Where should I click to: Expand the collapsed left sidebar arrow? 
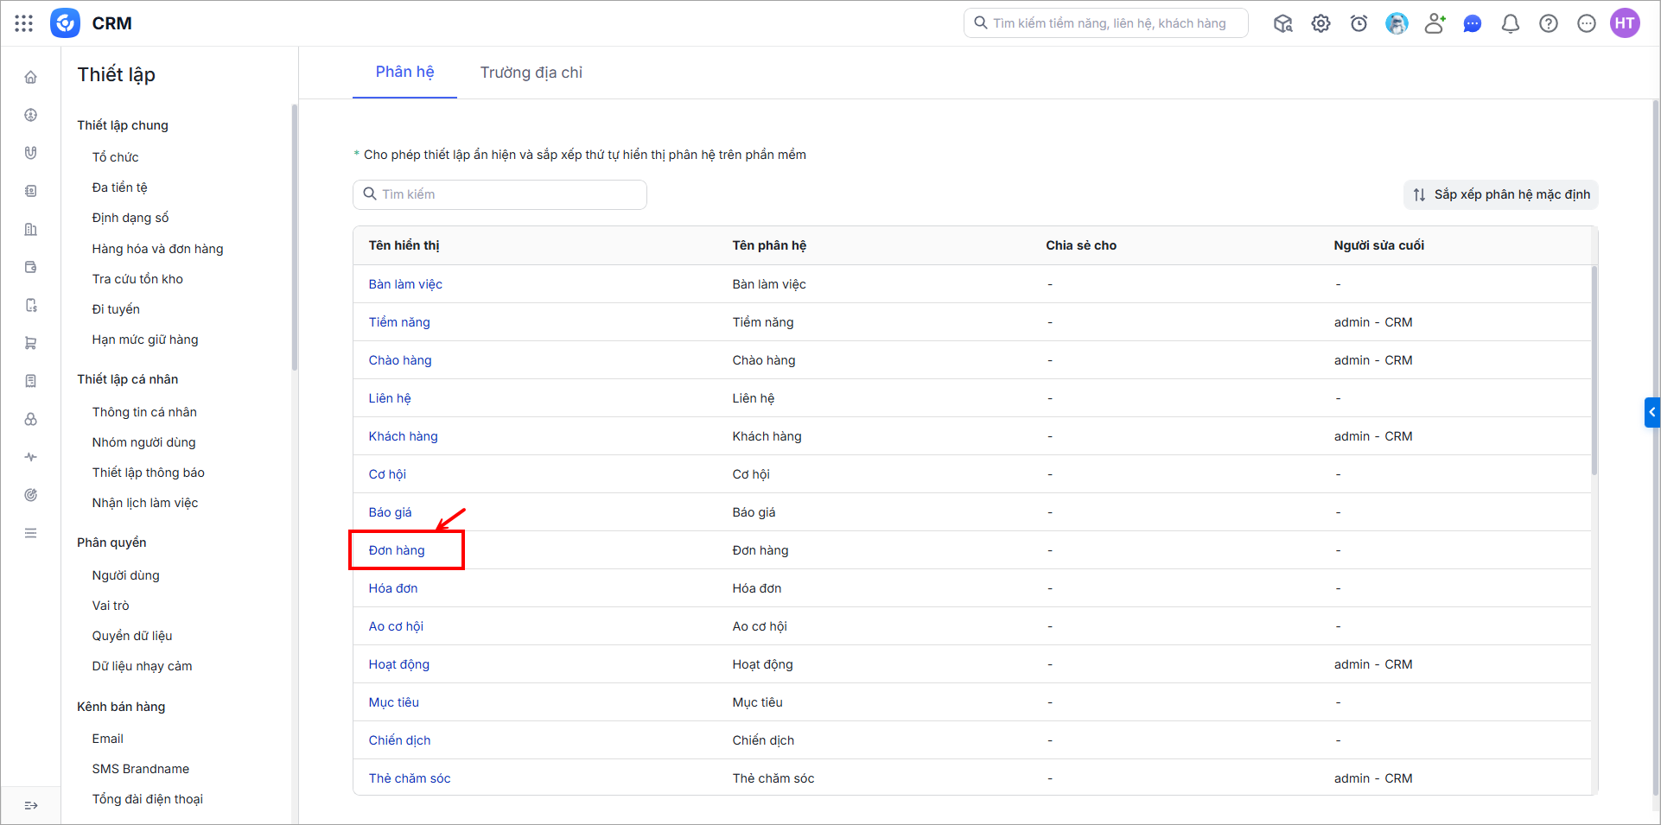tap(31, 805)
